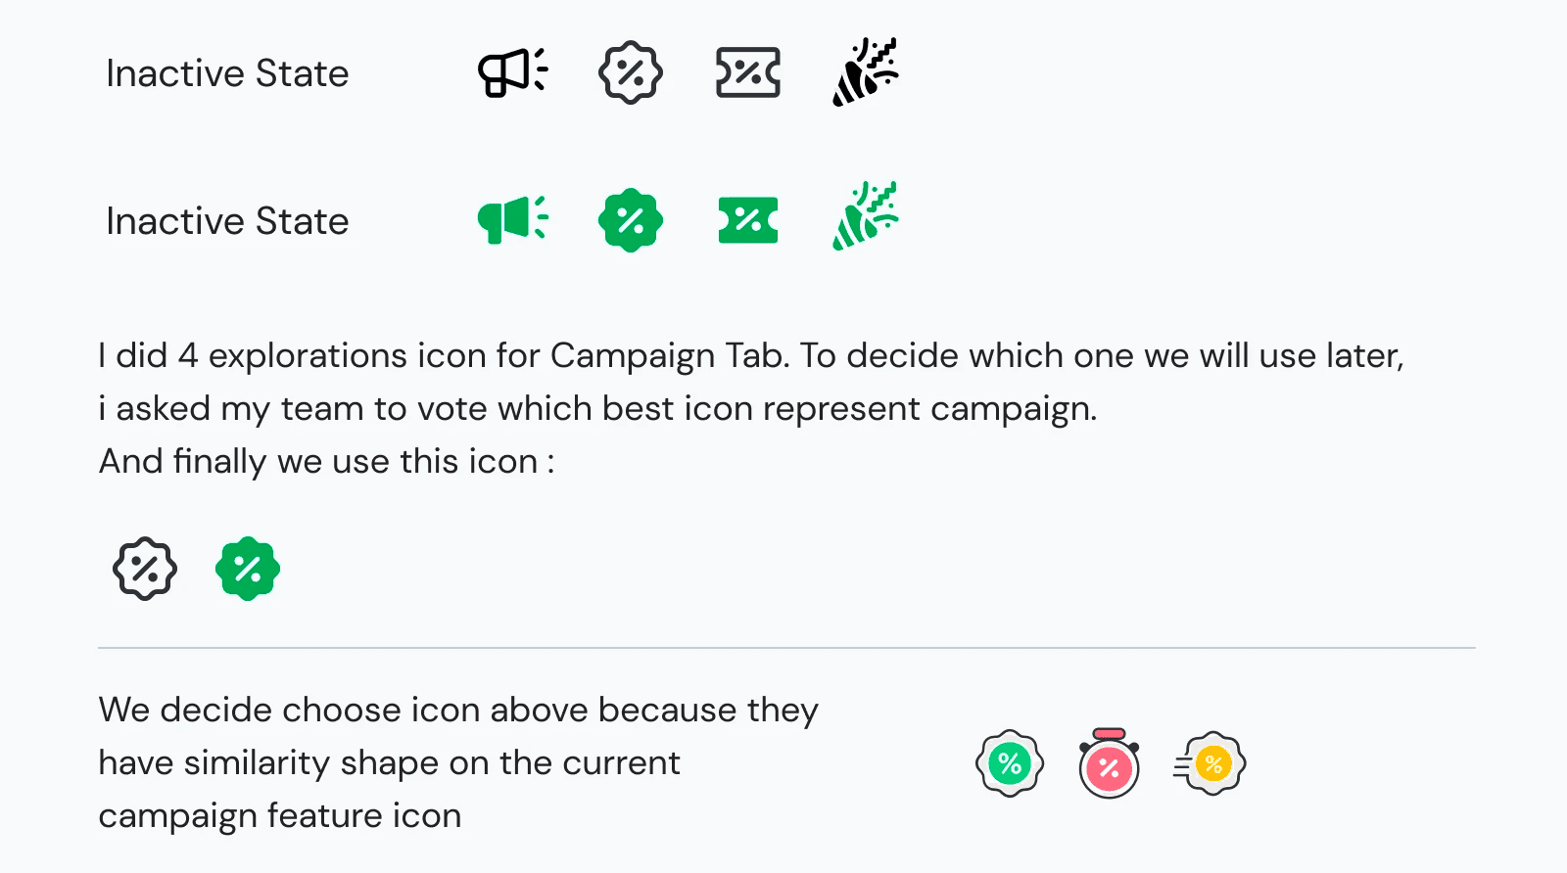The height and width of the screenshot is (873, 1567).
Task: Click "And finally we use this icon" text
Action: point(326,461)
